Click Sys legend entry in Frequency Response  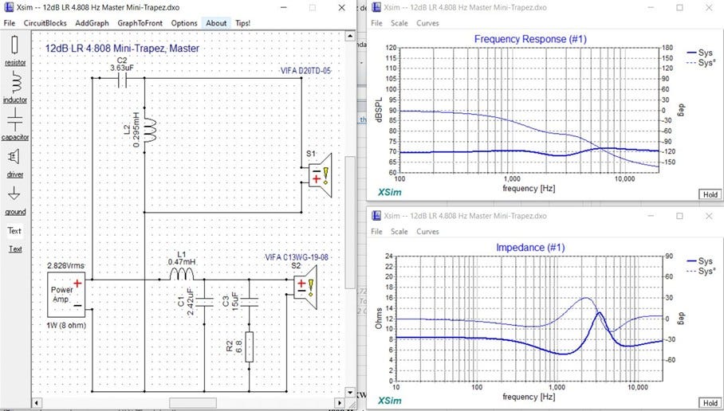coord(700,53)
